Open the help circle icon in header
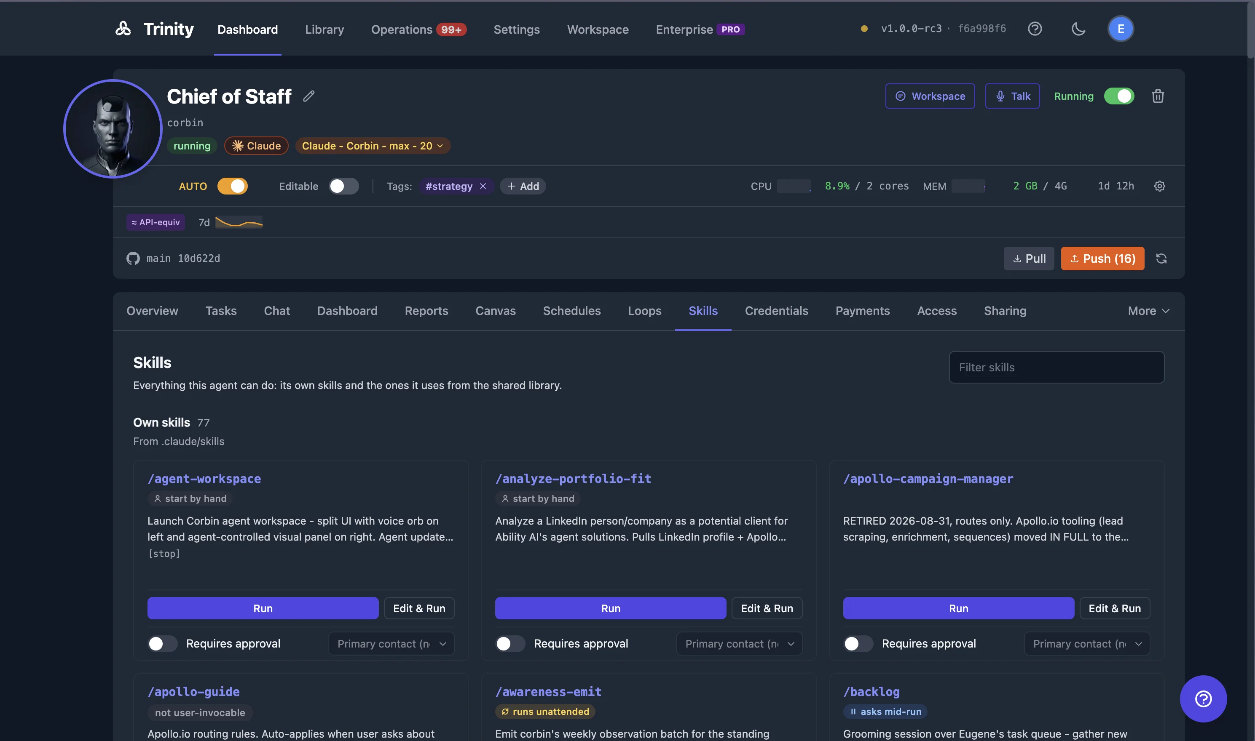 (x=1035, y=29)
